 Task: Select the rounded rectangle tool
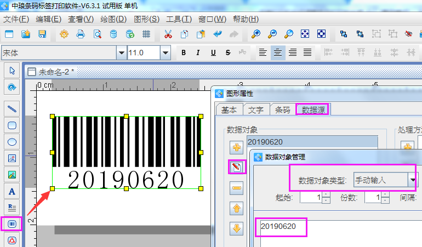tap(12, 125)
